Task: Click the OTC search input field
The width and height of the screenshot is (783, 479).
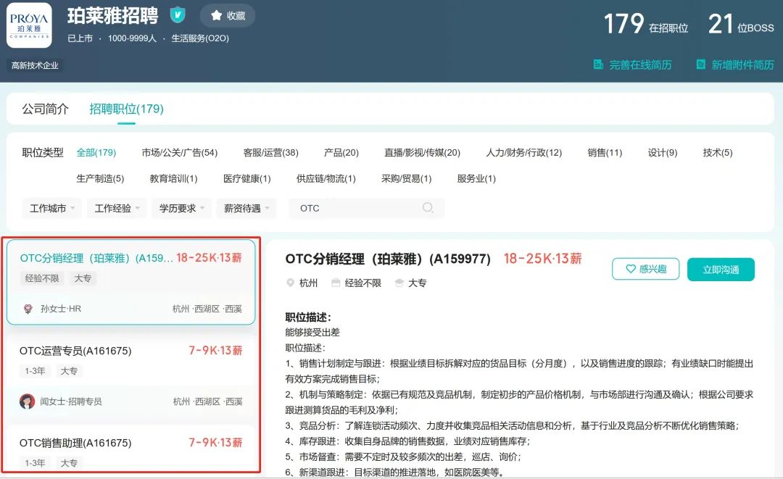Action: (367, 208)
